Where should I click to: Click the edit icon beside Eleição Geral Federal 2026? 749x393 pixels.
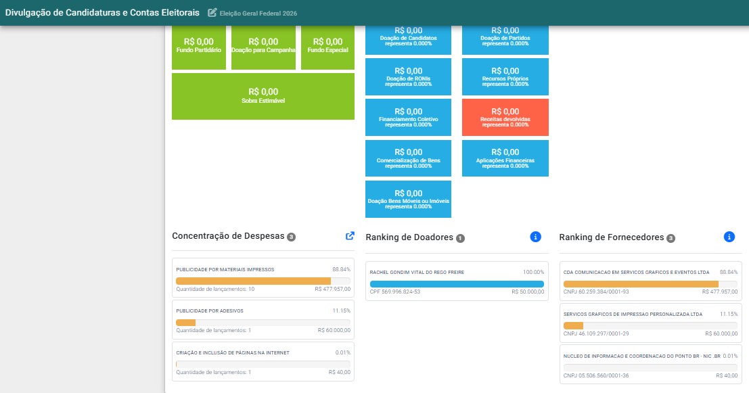[212, 13]
